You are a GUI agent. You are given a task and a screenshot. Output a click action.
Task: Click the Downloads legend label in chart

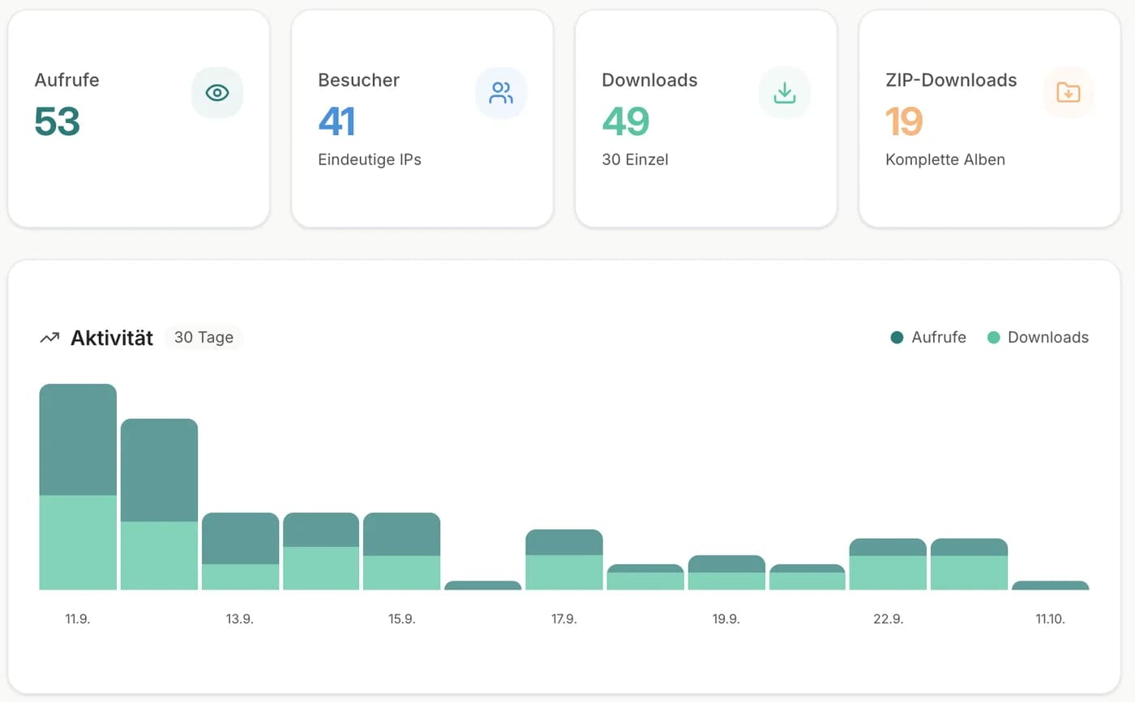[x=1048, y=338]
